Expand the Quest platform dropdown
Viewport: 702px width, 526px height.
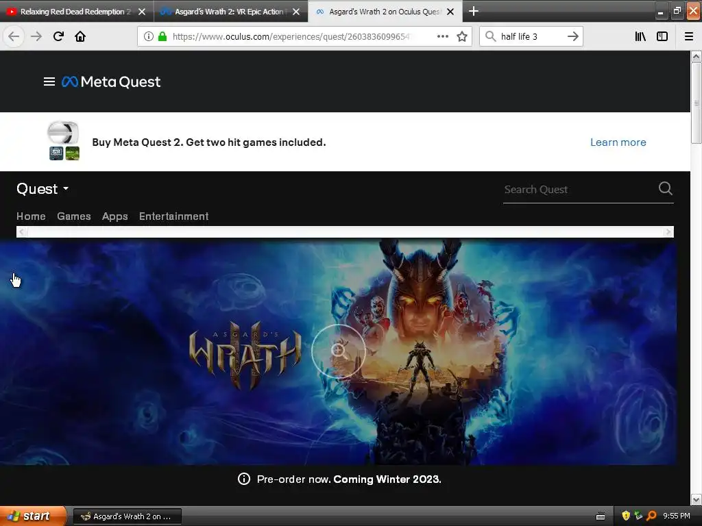[x=43, y=189]
